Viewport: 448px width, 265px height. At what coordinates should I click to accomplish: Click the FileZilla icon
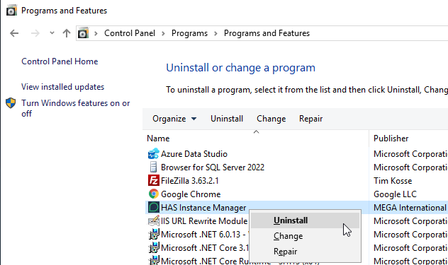153,181
